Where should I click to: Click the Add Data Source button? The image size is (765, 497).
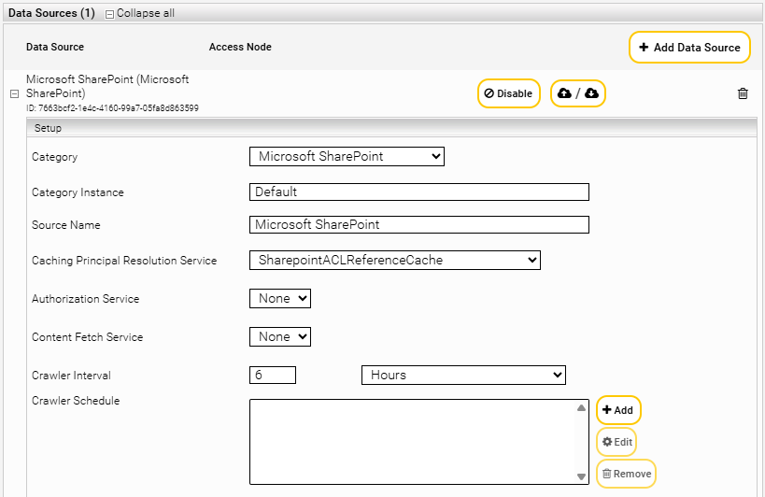[689, 48]
